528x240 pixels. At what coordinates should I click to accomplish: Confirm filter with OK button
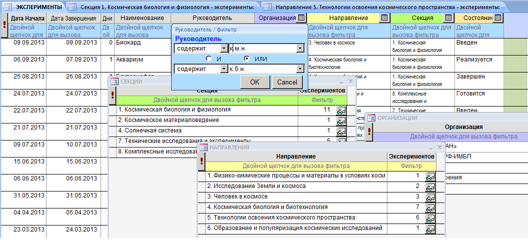pyautogui.click(x=255, y=82)
